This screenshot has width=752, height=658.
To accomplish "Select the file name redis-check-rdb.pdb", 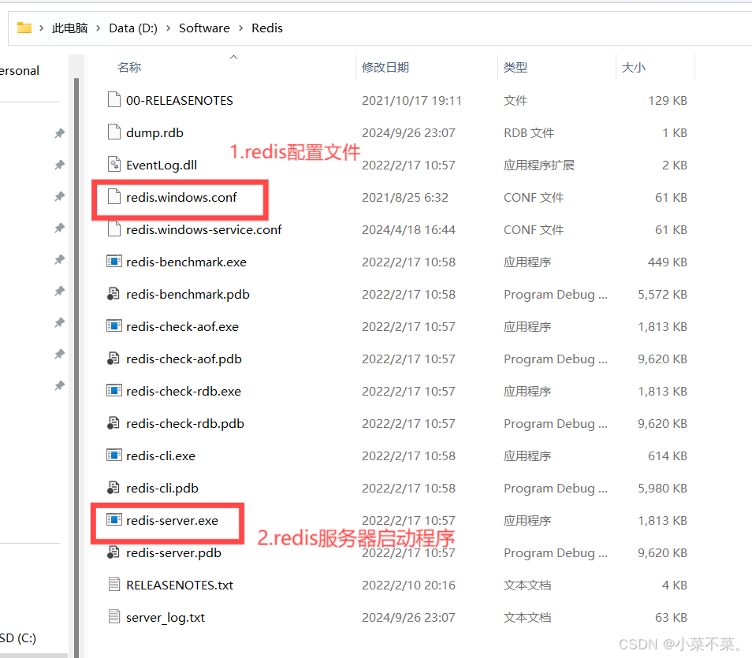I will point(185,423).
